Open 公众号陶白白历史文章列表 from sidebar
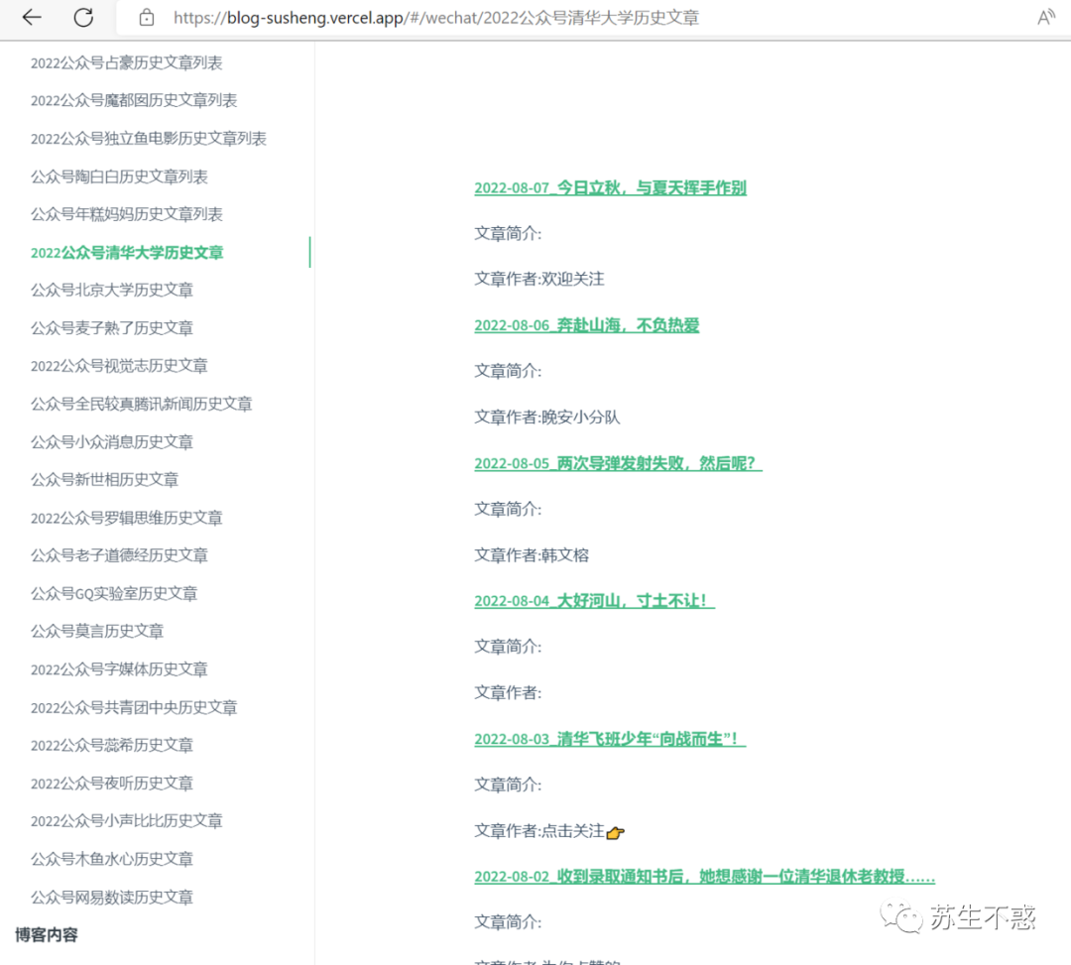Image resolution: width=1071 pixels, height=965 pixels. coord(119,176)
